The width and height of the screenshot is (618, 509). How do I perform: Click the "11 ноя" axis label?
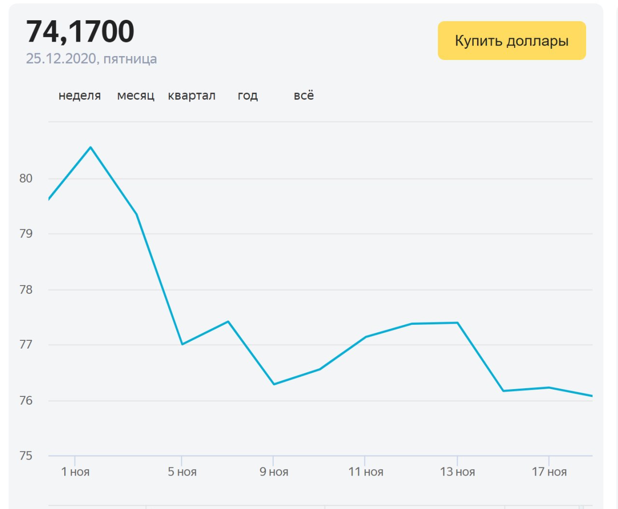365,472
